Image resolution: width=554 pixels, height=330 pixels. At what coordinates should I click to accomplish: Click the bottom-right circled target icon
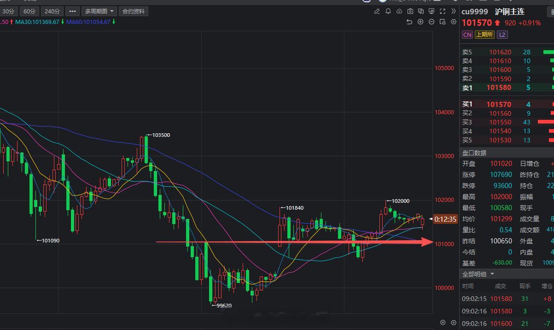443,323
